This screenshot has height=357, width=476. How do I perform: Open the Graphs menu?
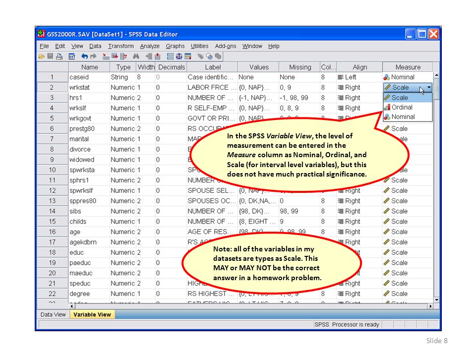[175, 46]
